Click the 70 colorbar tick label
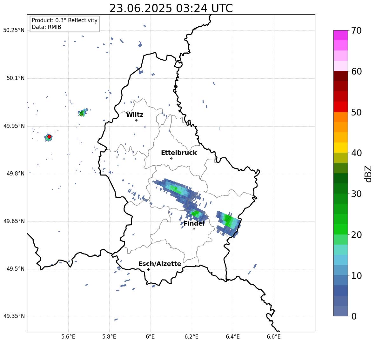 357,30
